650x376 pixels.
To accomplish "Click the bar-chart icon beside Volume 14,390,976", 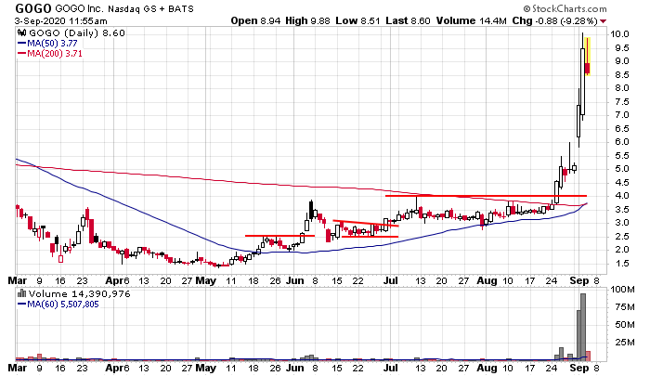I will pyautogui.click(x=22, y=294).
